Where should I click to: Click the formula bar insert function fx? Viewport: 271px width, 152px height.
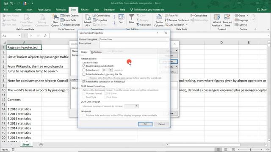pyautogui.click(x=45, y=35)
